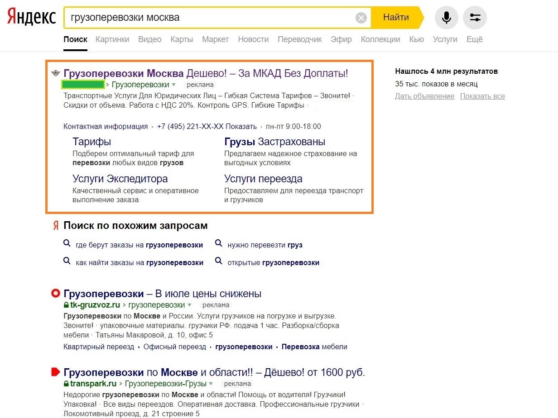
Task: Open search settings sliders icon
Action: 475,18
